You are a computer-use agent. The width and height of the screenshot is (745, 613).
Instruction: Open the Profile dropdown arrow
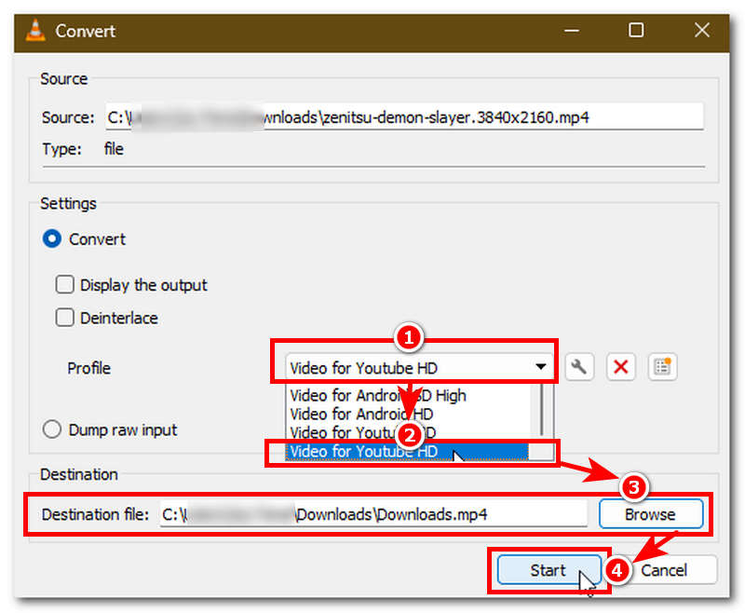tap(541, 366)
